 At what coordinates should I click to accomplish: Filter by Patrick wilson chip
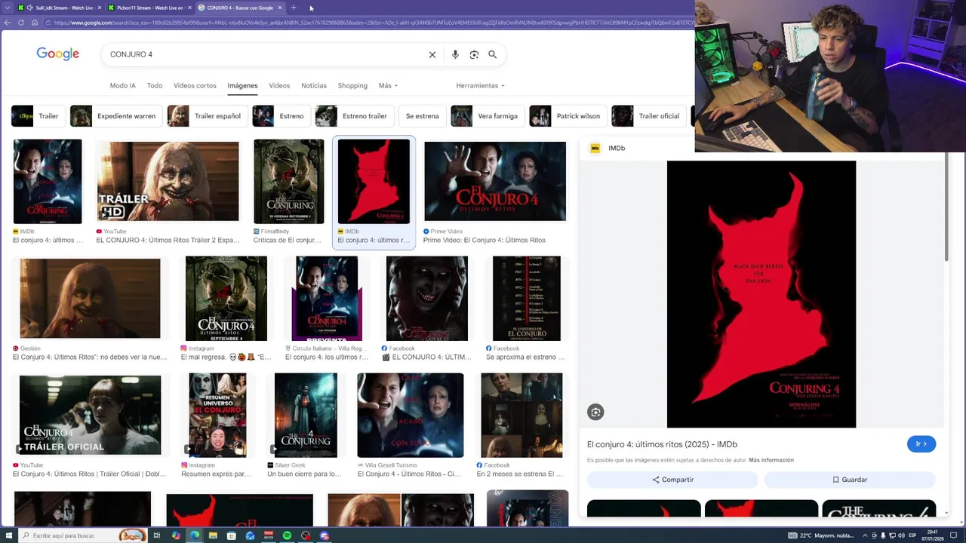[568, 116]
